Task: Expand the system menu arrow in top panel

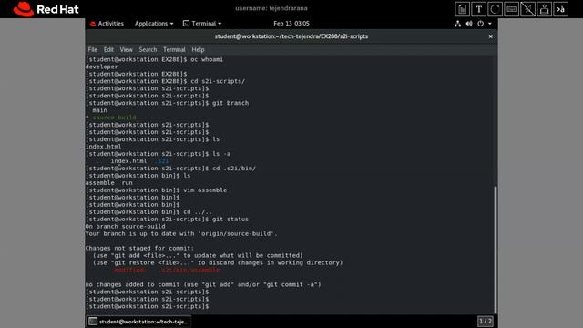Action: click(490, 24)
